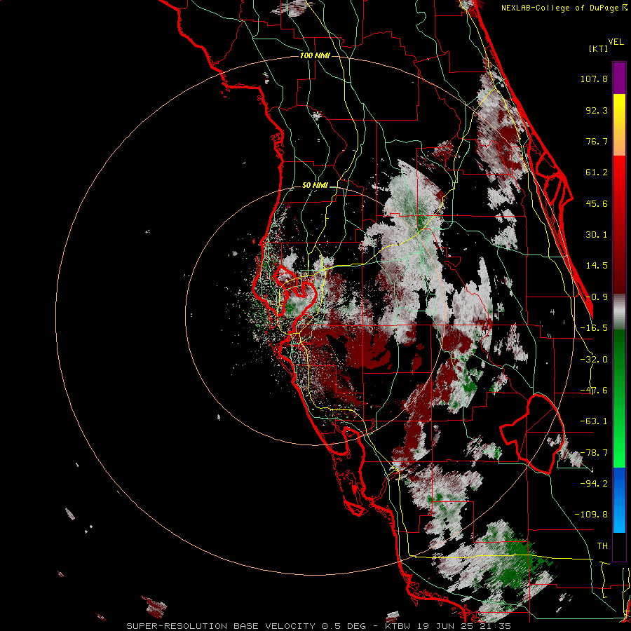Click the 107.8 velocity scale value

pyautogui.click(x=594, y=79)
